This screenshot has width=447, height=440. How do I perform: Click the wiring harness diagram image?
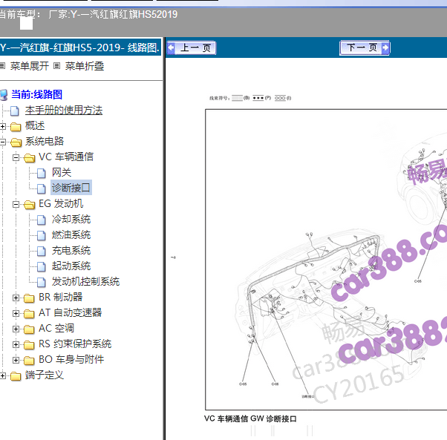point(326,260)
